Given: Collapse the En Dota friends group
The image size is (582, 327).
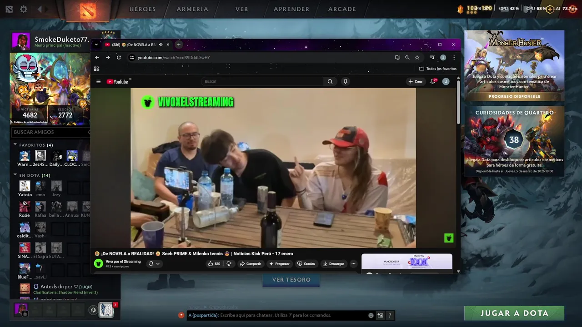Looking at the screenshot, I should pyautogui.click(x=15, y=175).
